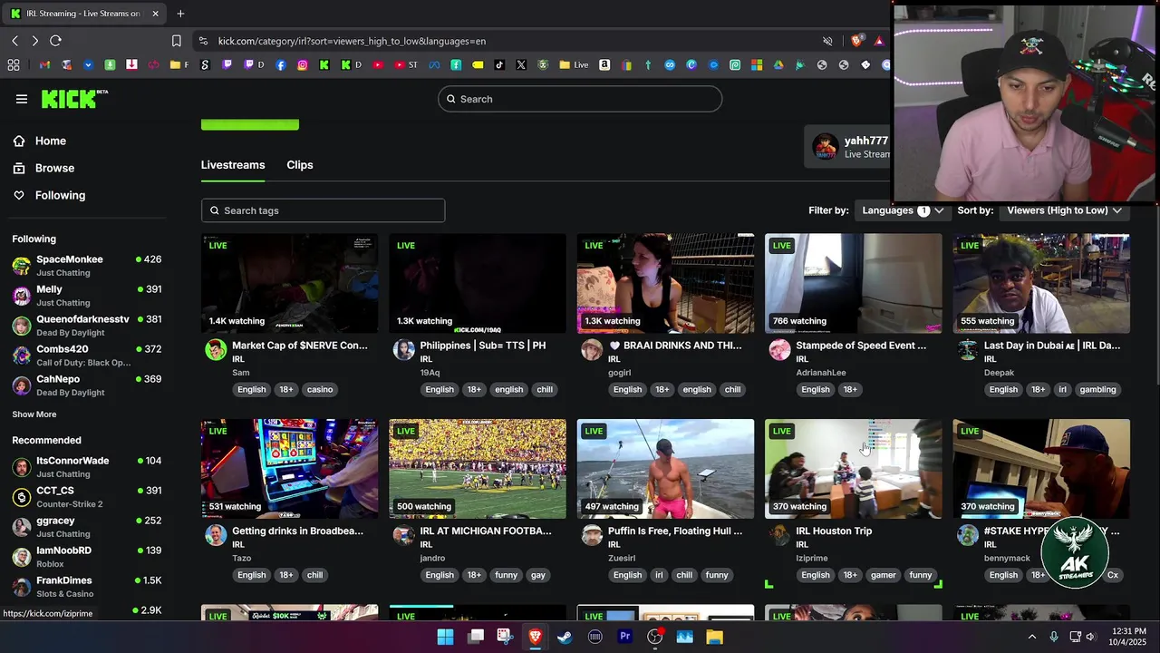Open the taskbar clock and date
The image size is (1160, 653).
coord(1129,637)
